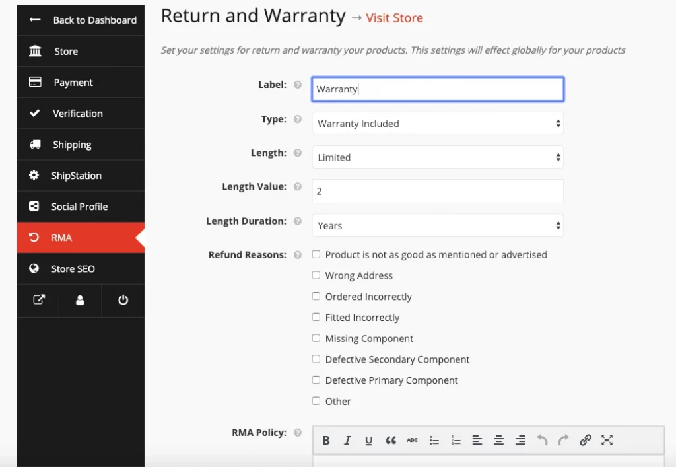Insert a numbered list in editor
This screenshot has width=676, height=467.
point(456,441)
